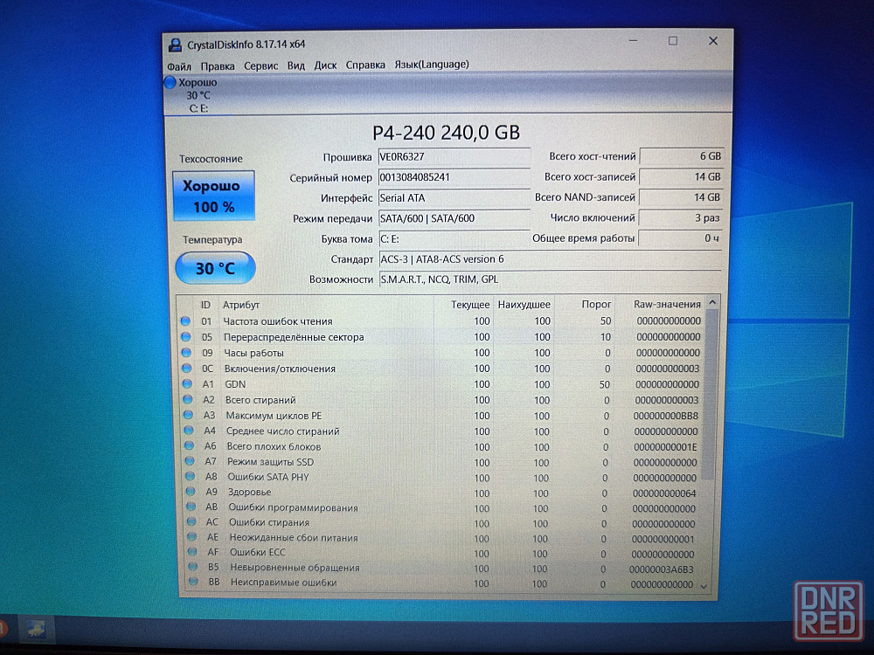This screenshot has height=655, width=874.
Task: Click status dot for Всего плохих блоков
Action: pyautogui.click(x=189, y=445)
